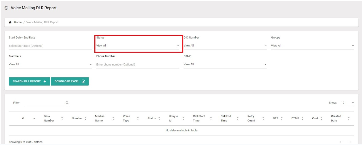
Task: Sort by Call Start Time column arrows
Action: tap(211, 118)
